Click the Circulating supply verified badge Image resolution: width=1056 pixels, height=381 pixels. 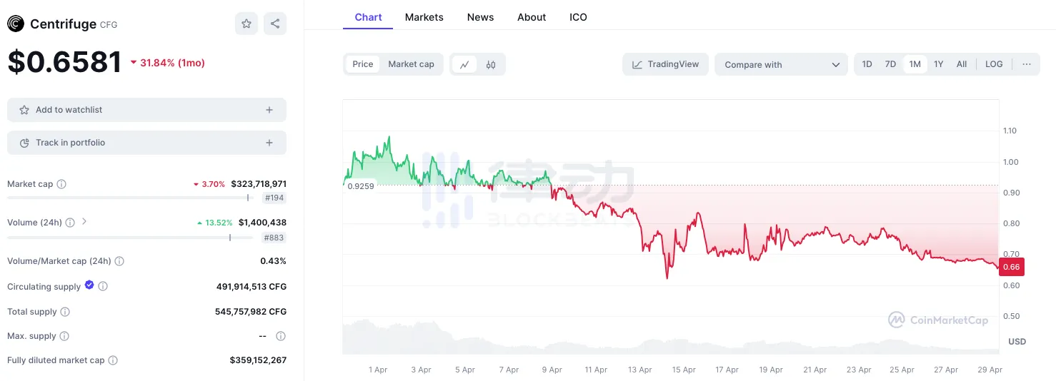(x=89, y=285)
